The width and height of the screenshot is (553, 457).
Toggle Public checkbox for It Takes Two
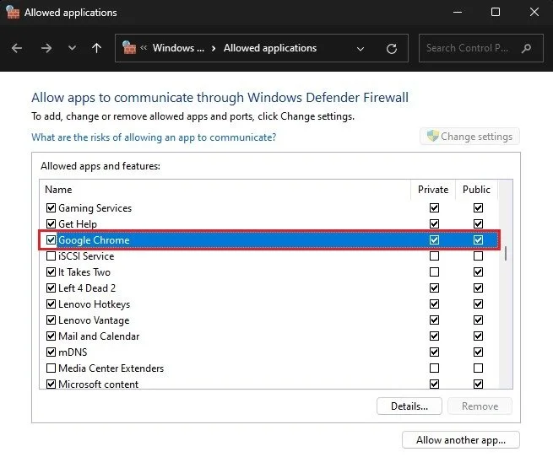(x=478, y=272)
